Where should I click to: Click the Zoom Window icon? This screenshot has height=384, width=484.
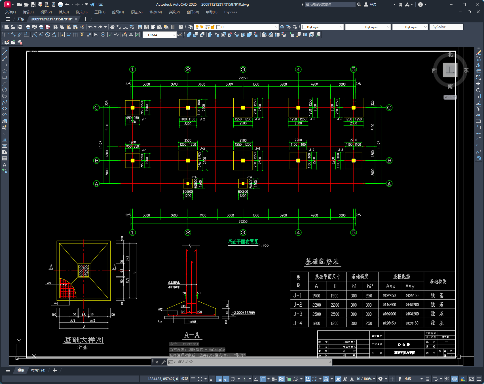[125, 27]
